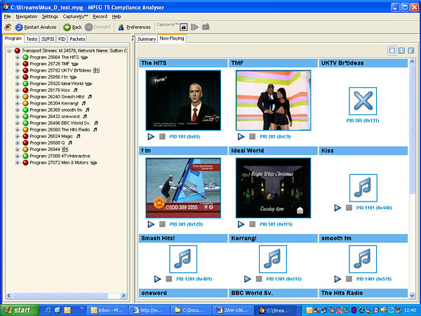
Task: Play The HITS video stream
Action: pyautogui.click(x=151, y=136)
